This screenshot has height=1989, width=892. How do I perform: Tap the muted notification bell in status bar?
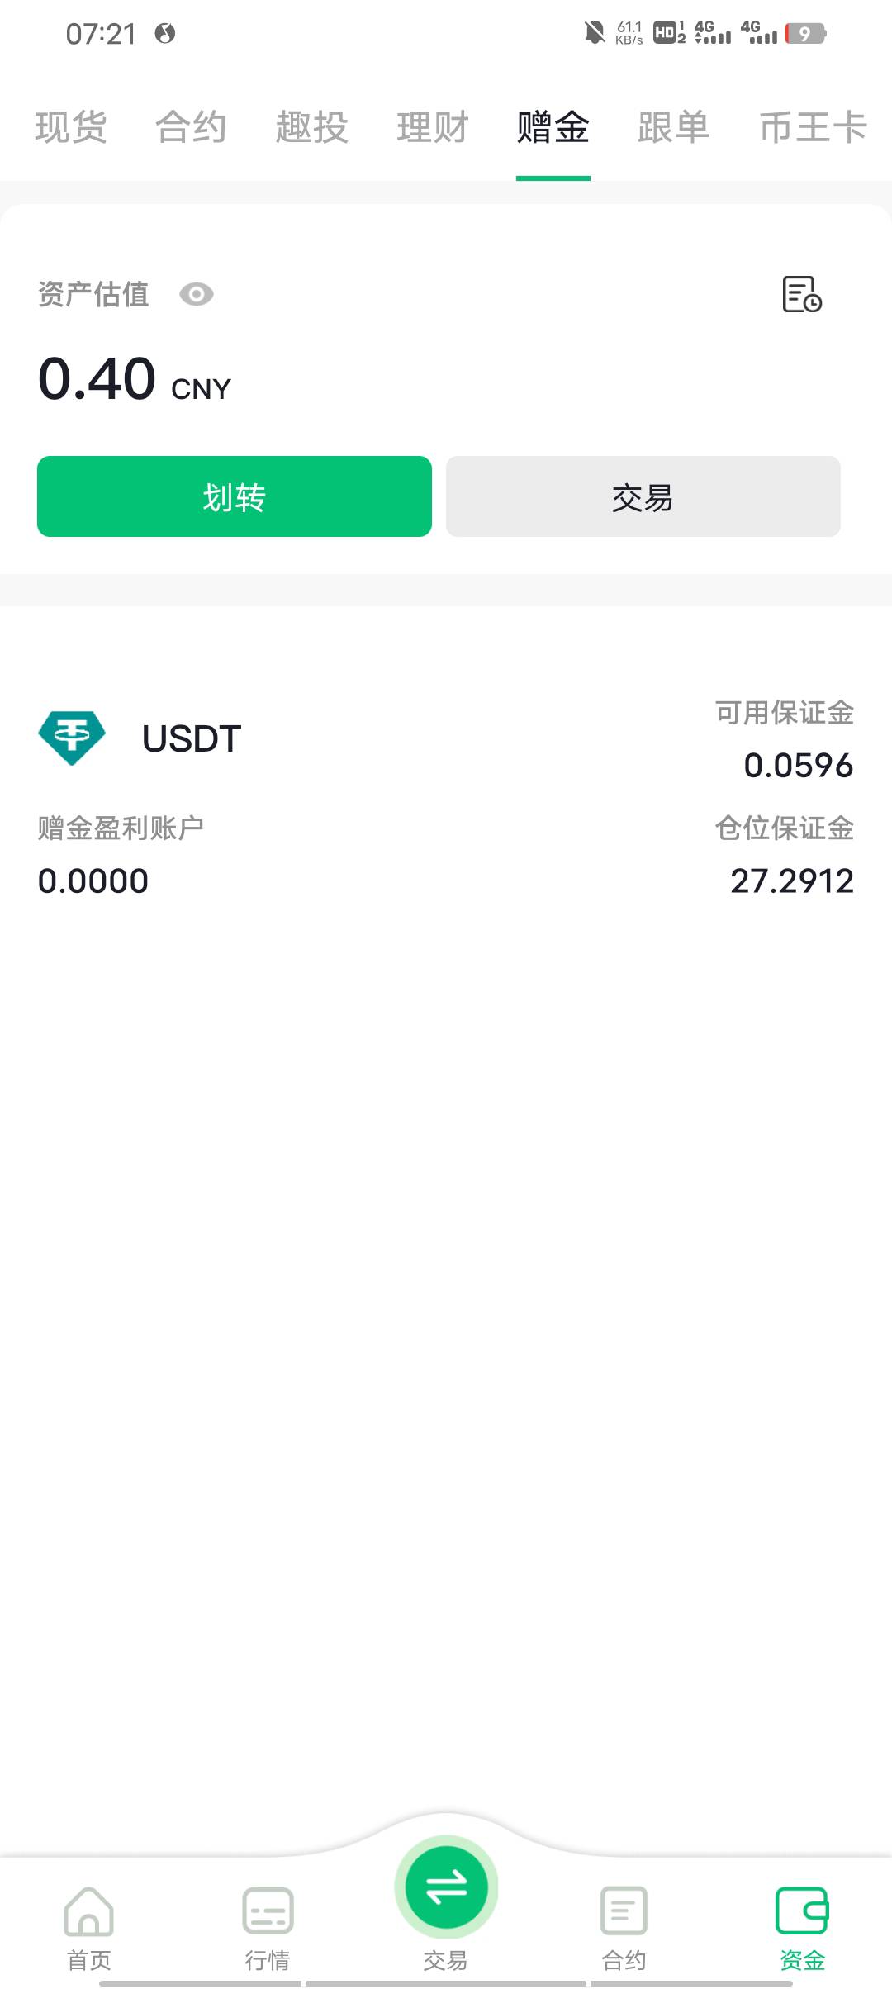click(594, 33)
